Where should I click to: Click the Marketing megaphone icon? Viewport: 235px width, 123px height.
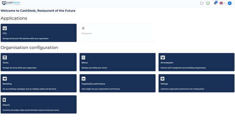click(5, 79)
